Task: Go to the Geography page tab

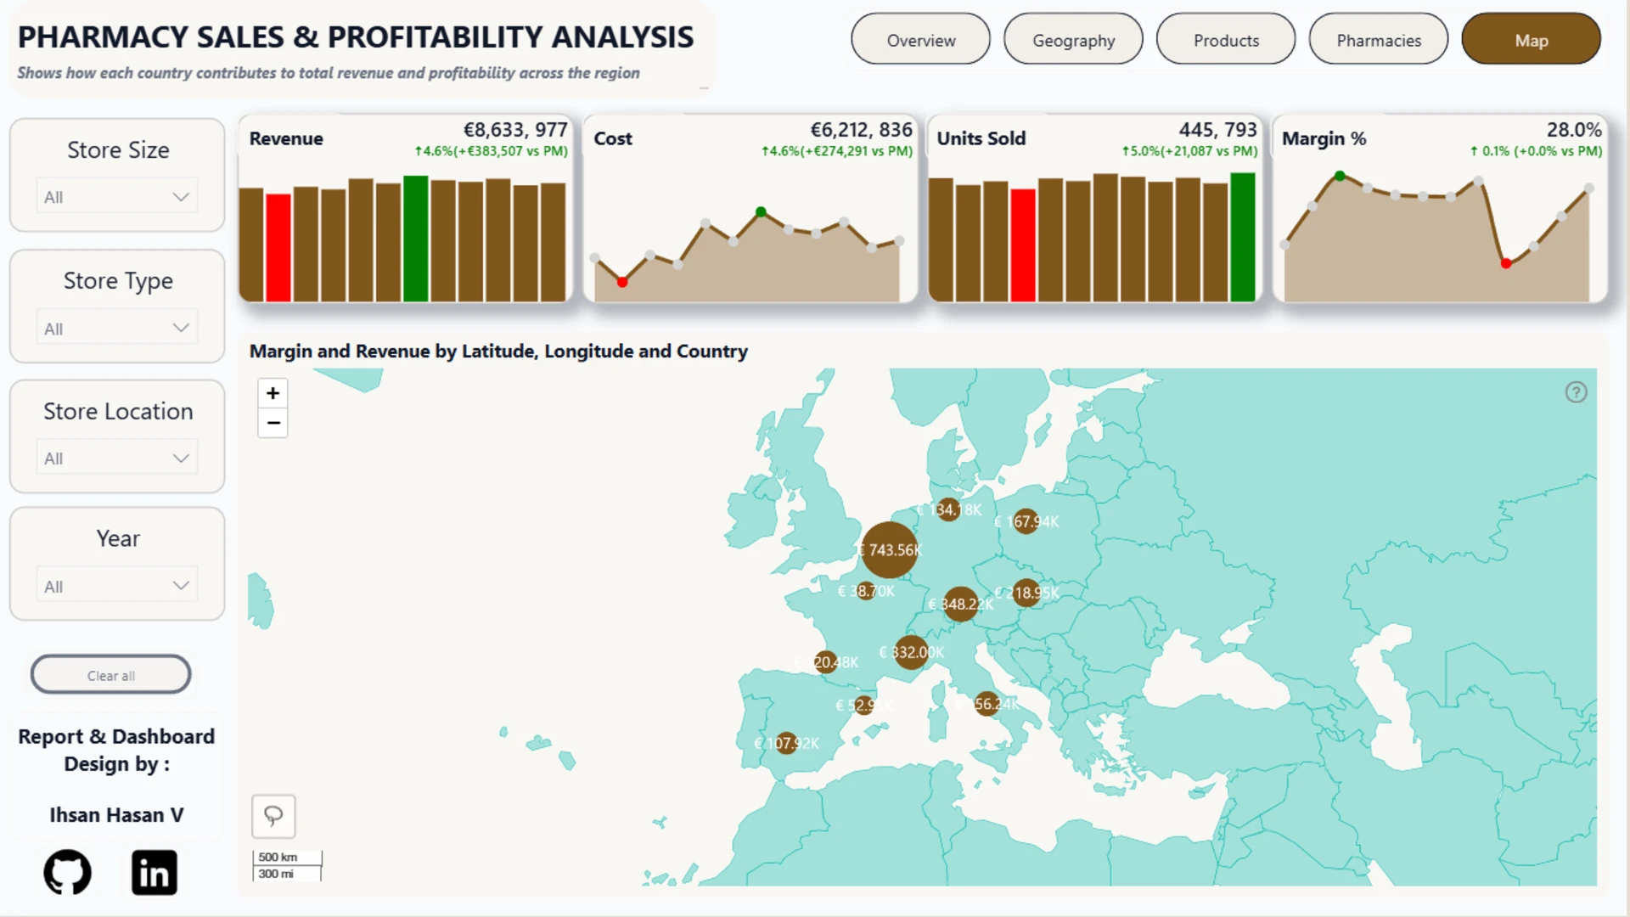Action: click(1073, 39)
